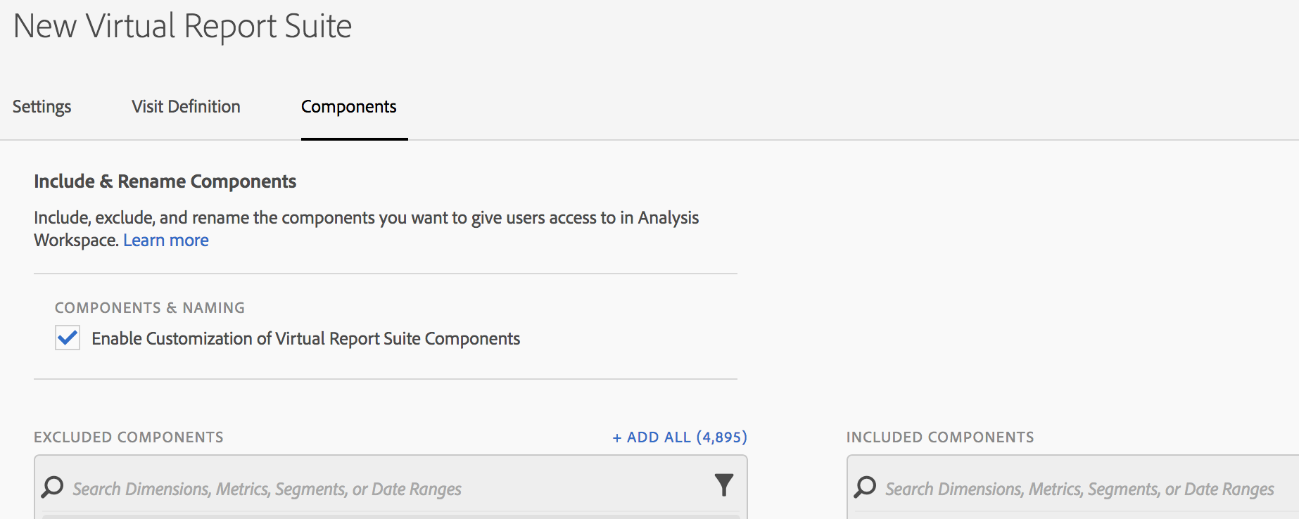Image resolution: width=1299 pixels, height=519 pixels.
Task: Open the Settings tab
Action: [42, 107]
